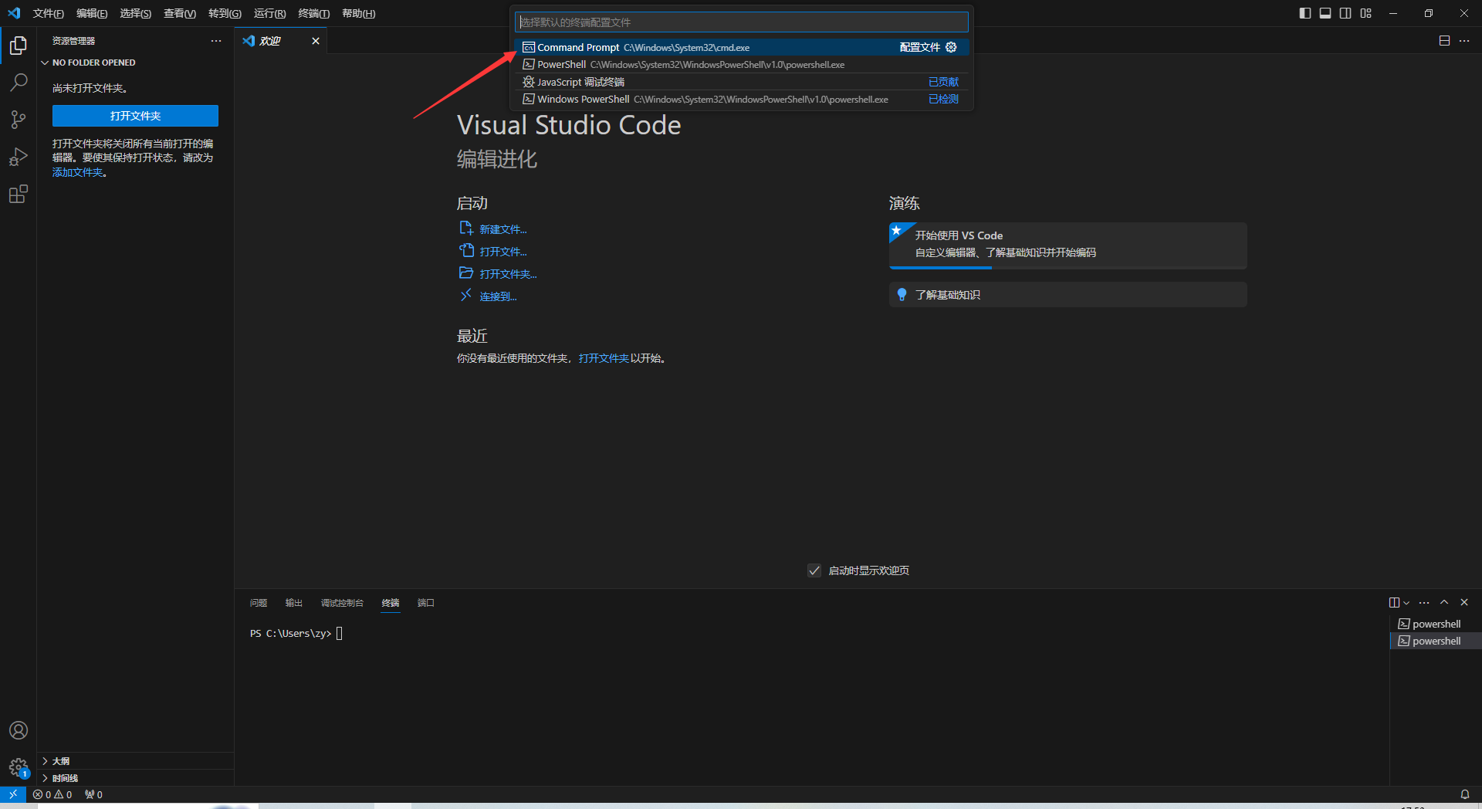The image size is (1482, 809).
Task: Click the add folder link in sidebar
Action: tap(78, 172)
